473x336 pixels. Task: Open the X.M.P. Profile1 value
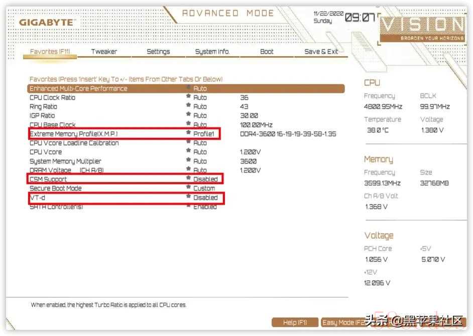click(x=204, y=134)
